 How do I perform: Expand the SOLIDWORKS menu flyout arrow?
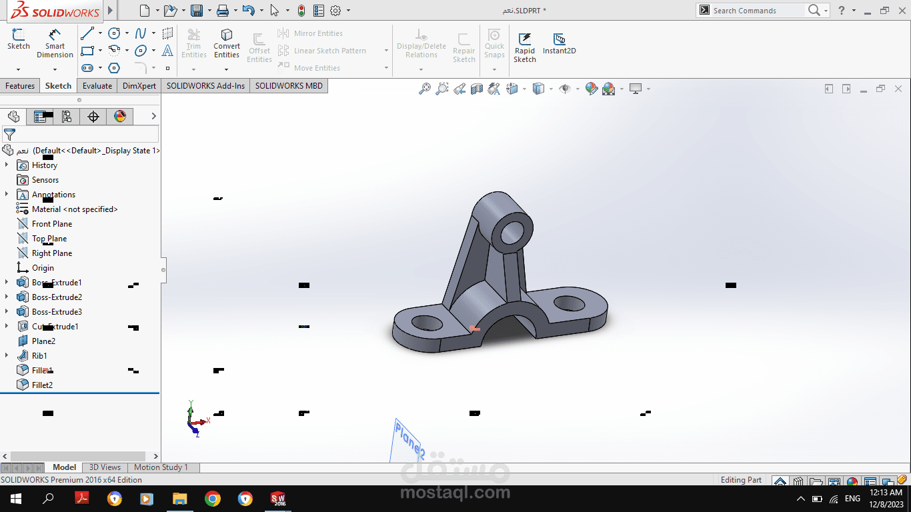[111, 11]
